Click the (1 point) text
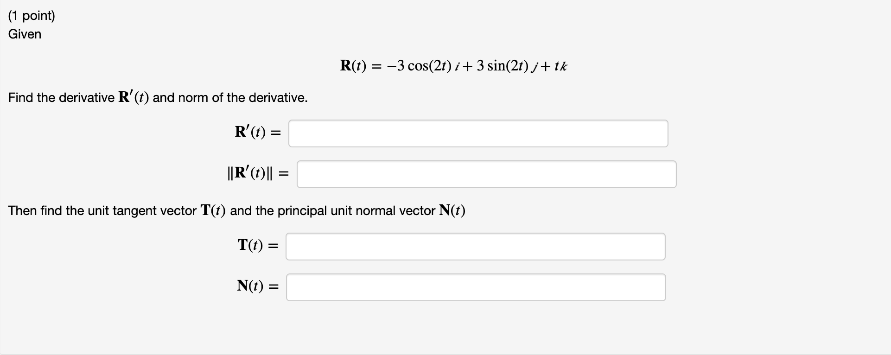 coord(32,15)
